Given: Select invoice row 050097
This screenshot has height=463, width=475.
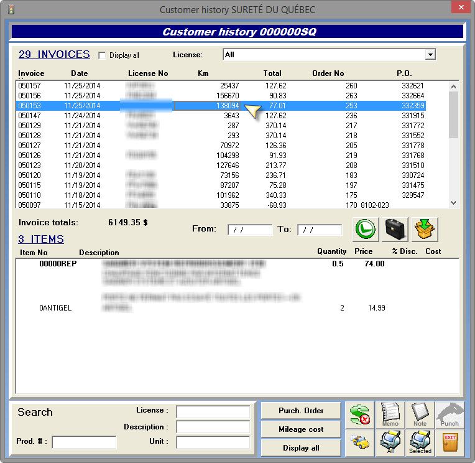Looking at the screenshot, I should point(221,205).
